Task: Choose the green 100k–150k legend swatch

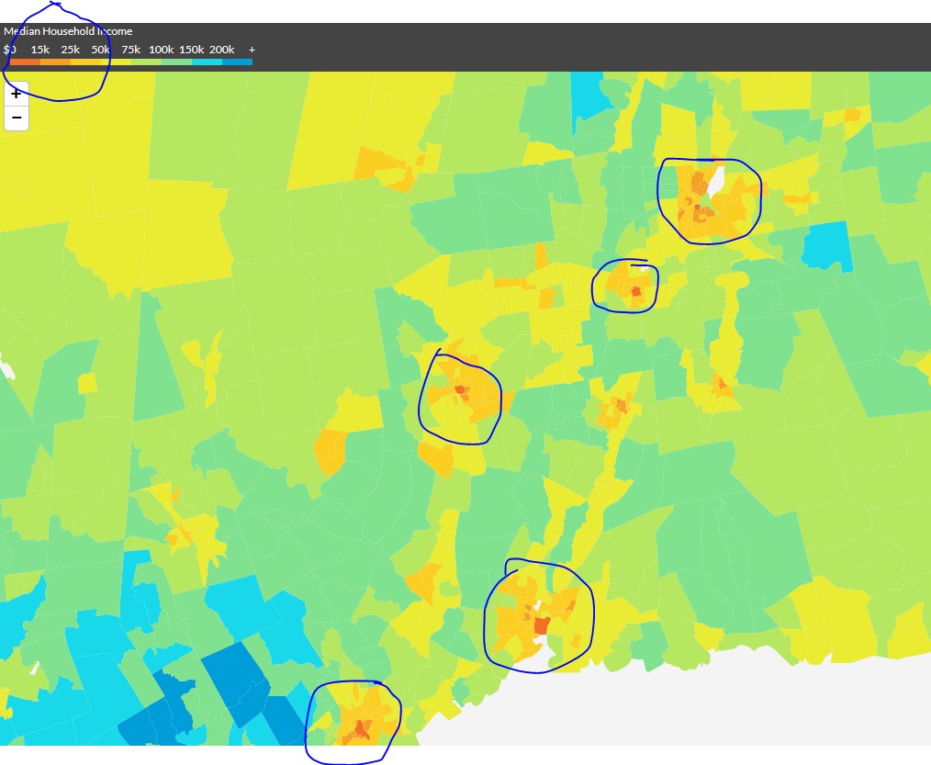Action: (176, 62)
